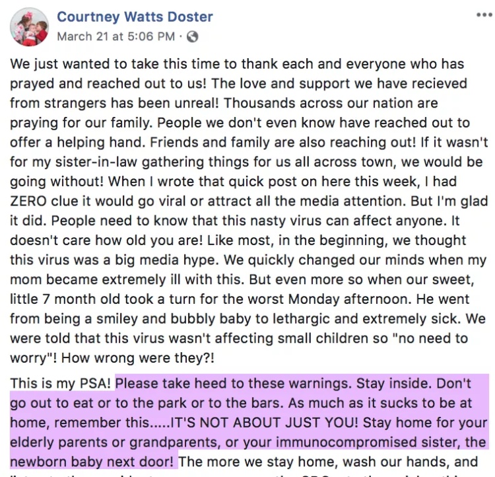Click the text "This is my PSA!"

(60, 383)
